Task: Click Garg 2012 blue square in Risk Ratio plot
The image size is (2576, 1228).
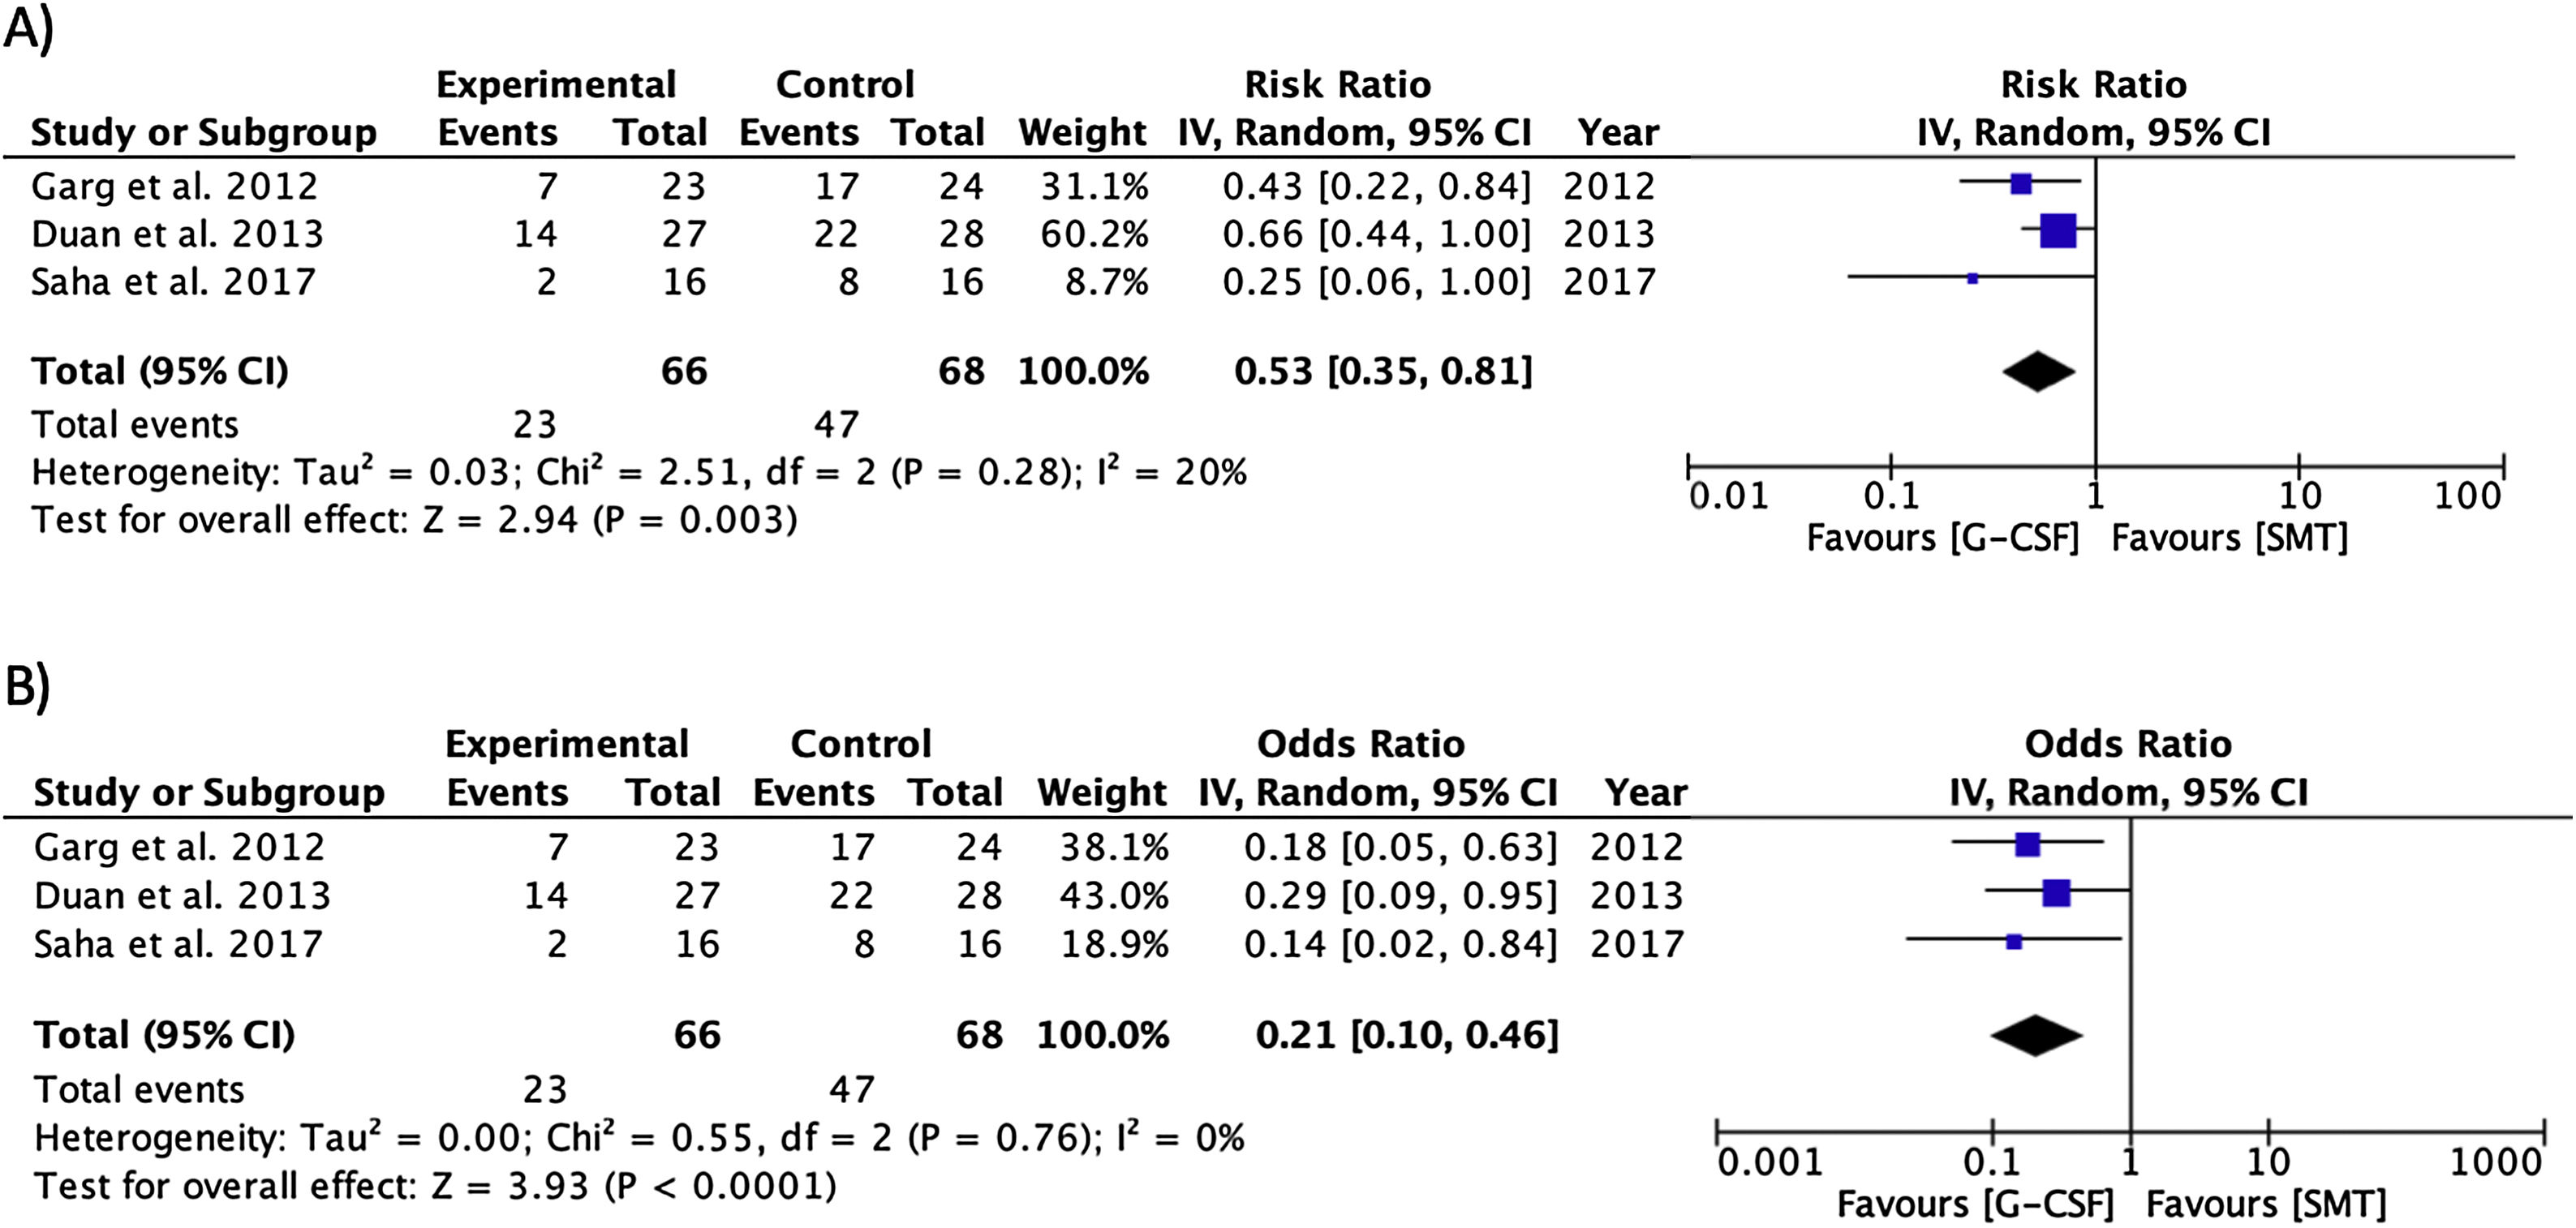Action: [x=2020, y=184]
